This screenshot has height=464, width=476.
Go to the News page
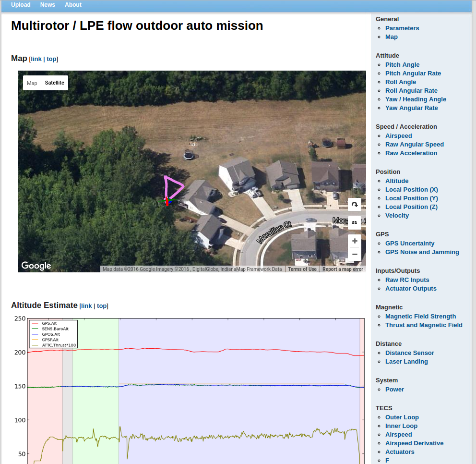[x=48, y=5]
